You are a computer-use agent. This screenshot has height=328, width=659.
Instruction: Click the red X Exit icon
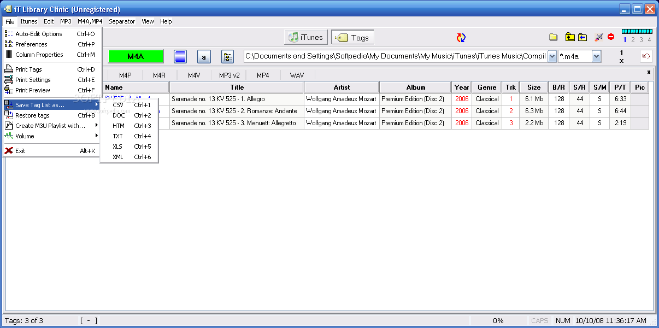pyautogui.click(x=9, y=151)
